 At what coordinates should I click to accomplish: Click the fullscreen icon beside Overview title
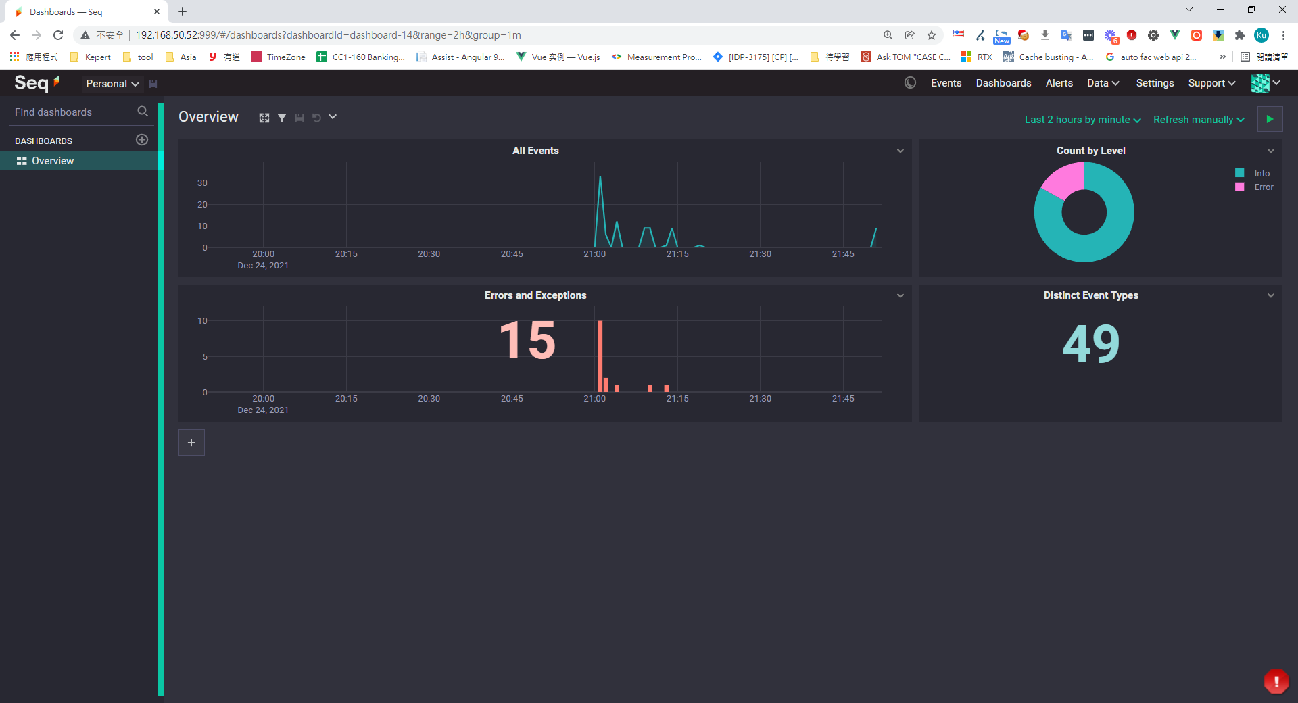pyautogui.click(x=264, y=118)
